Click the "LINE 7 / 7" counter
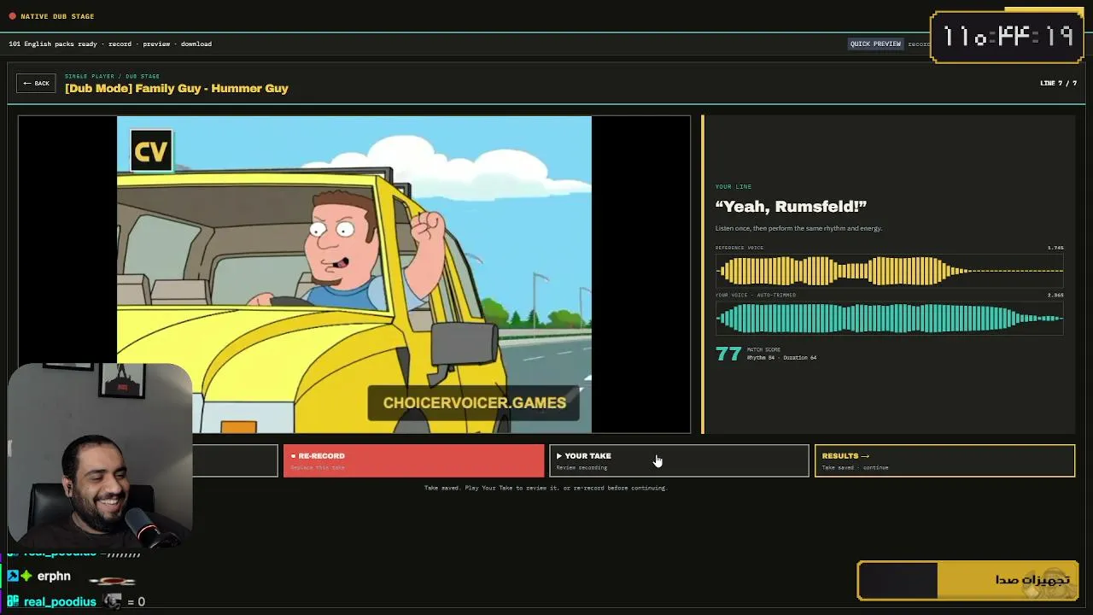The height and width of the screenshot is (615, 1093). [1058, 83]
